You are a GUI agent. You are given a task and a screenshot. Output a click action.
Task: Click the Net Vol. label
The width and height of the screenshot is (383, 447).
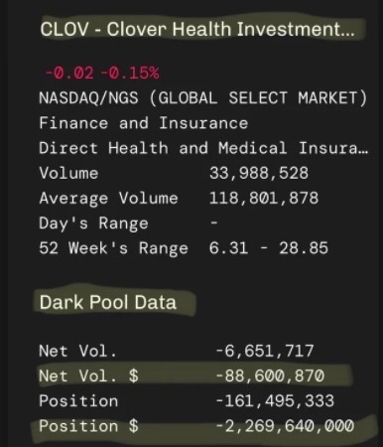pyautogui.click(x=78, y=351)
